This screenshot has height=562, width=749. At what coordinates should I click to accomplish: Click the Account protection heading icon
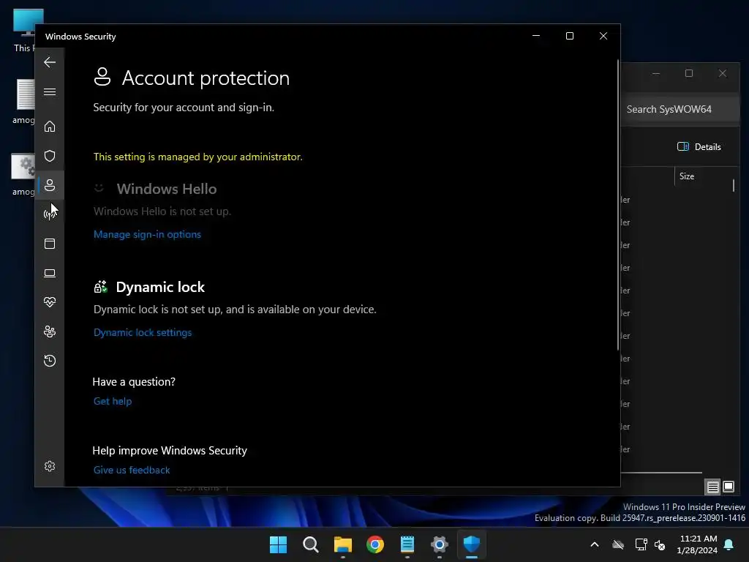pos(102,77)
